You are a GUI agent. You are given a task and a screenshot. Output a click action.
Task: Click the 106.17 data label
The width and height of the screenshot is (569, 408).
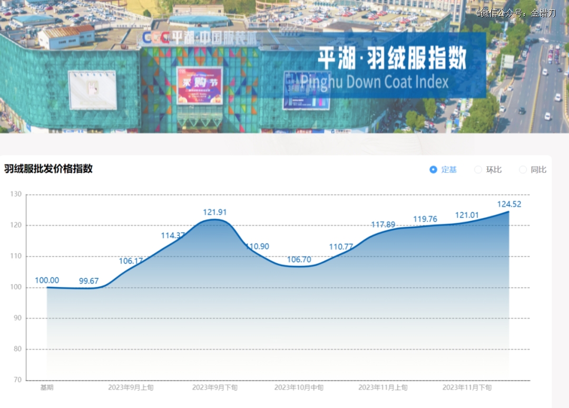click(x=131, y=261)
